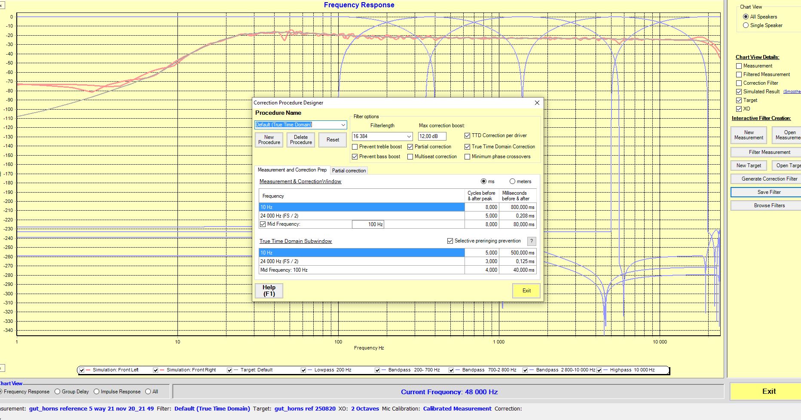
Task: Toggle Simulation: Front Left legend checkbox
Action: [x=82, y=370]
